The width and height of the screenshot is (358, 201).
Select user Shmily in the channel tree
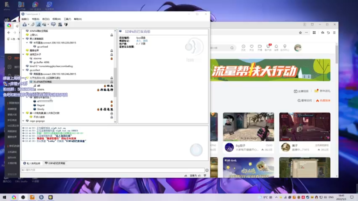[x=40, y=109]
